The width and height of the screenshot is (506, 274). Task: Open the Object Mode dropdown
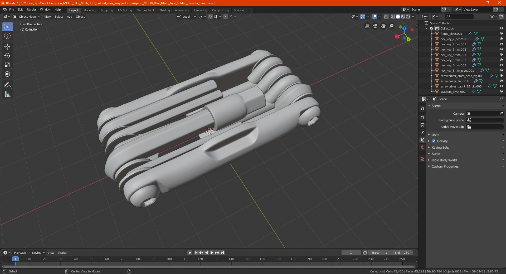27,17
